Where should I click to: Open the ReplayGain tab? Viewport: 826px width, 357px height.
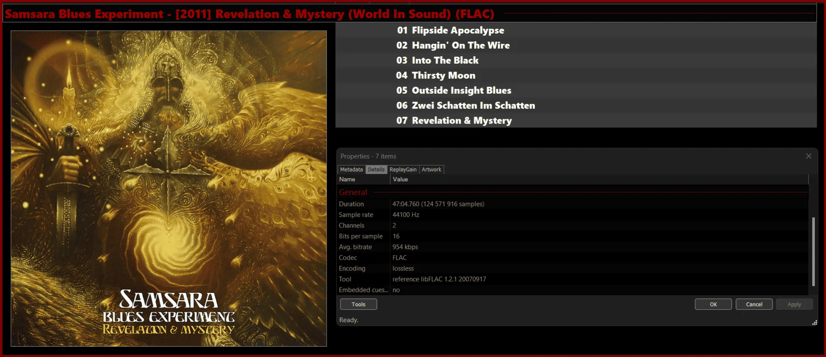(403, 169)
